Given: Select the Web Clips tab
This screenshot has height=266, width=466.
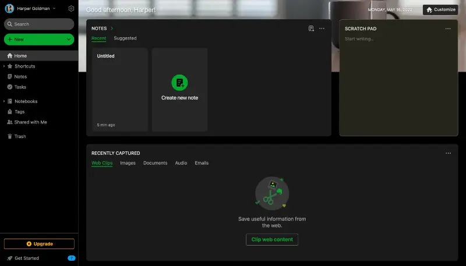Looking at the screenshot, I should [102, 163].
